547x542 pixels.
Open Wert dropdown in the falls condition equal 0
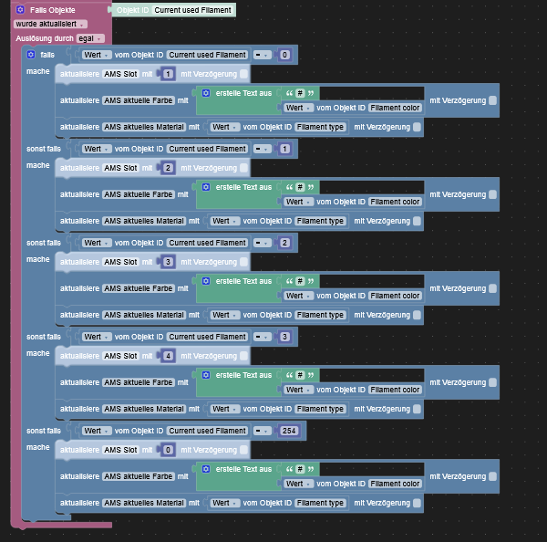click(97, 55)
